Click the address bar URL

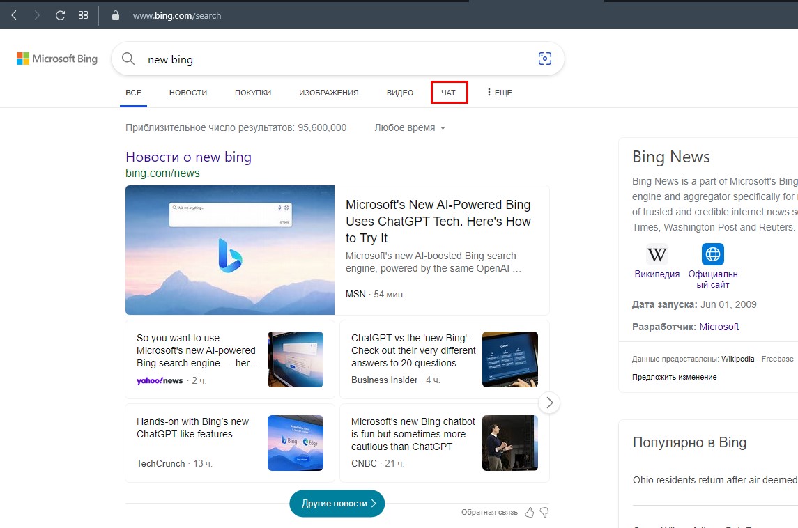tap(177, 16)
